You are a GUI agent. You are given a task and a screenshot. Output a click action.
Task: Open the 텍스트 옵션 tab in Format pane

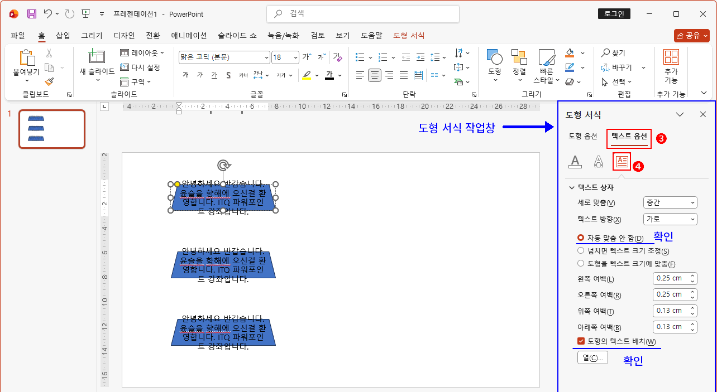(629, 135)
